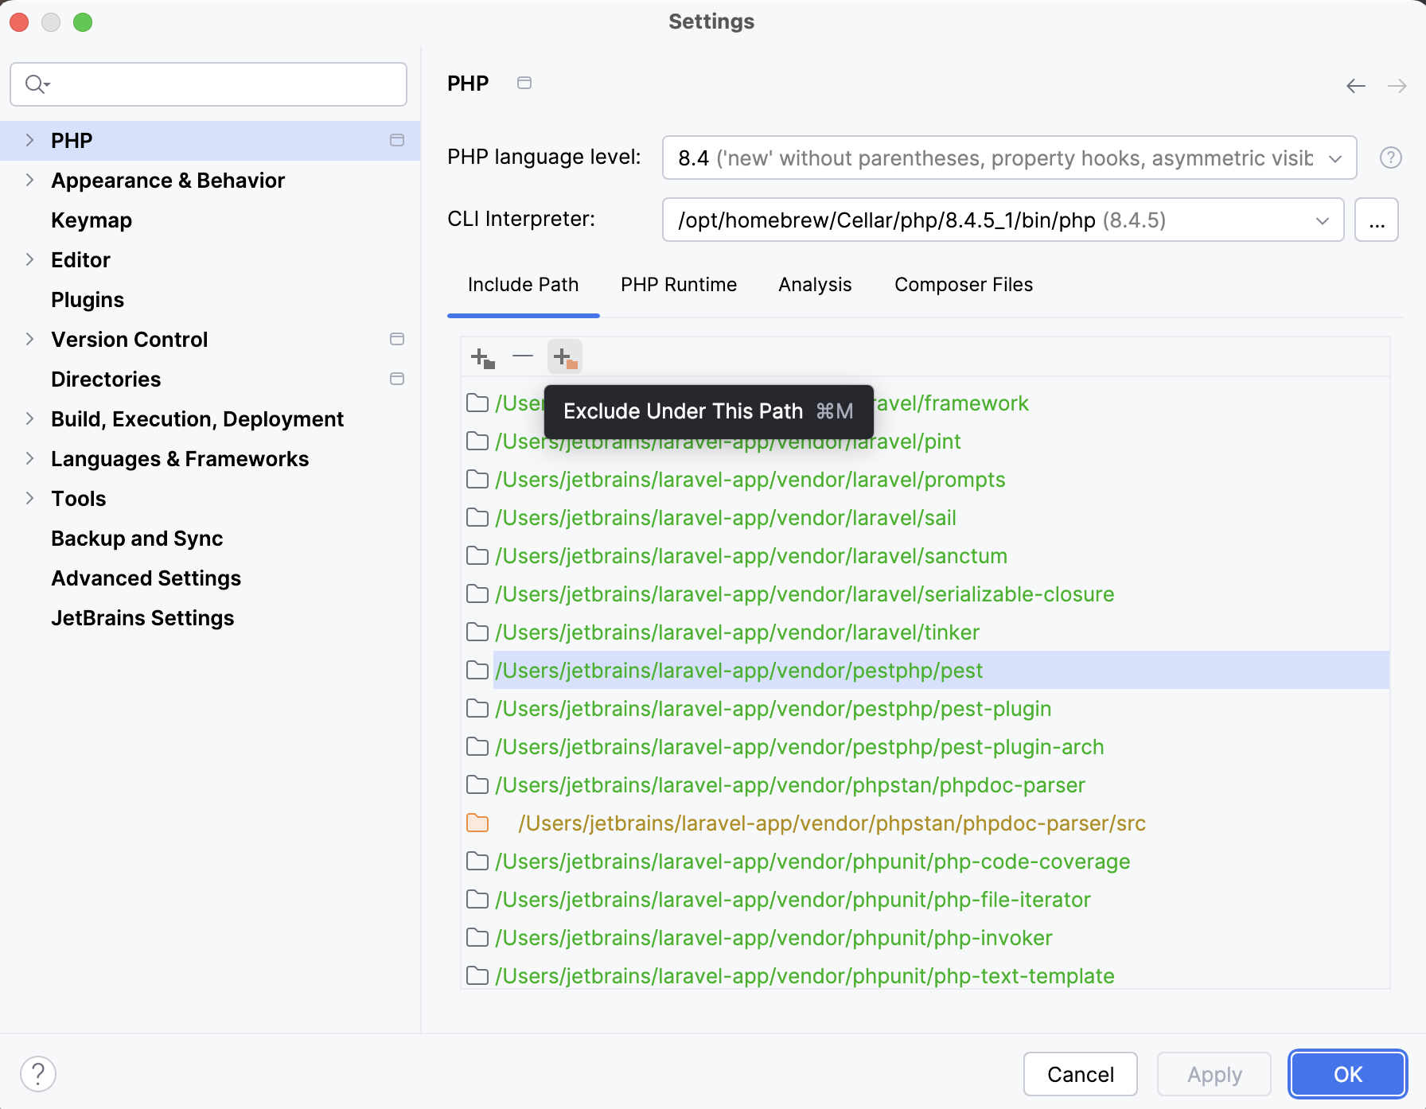The image size is (1426, 1109).
Task: Browse interpreters via the '...' button
Action: click(x=1377, y=220)
